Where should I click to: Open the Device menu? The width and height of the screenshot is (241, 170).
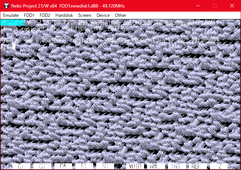click(103, 15)
